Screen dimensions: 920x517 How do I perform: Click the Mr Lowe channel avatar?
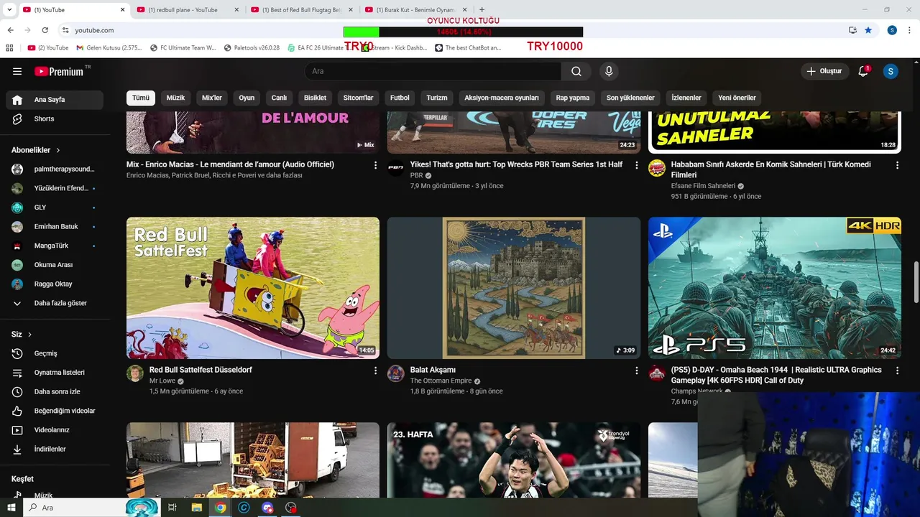coord(135,373)
